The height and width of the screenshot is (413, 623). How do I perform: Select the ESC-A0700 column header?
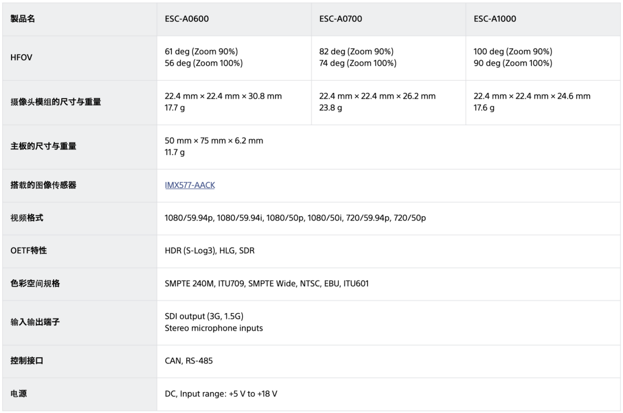[340, 18]
